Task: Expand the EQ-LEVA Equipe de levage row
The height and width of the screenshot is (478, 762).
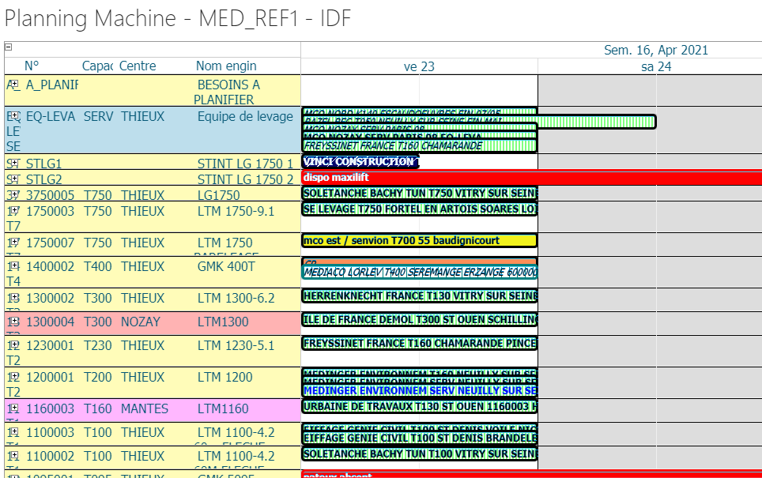Action: pyautogui.click(x=15, y=115)
